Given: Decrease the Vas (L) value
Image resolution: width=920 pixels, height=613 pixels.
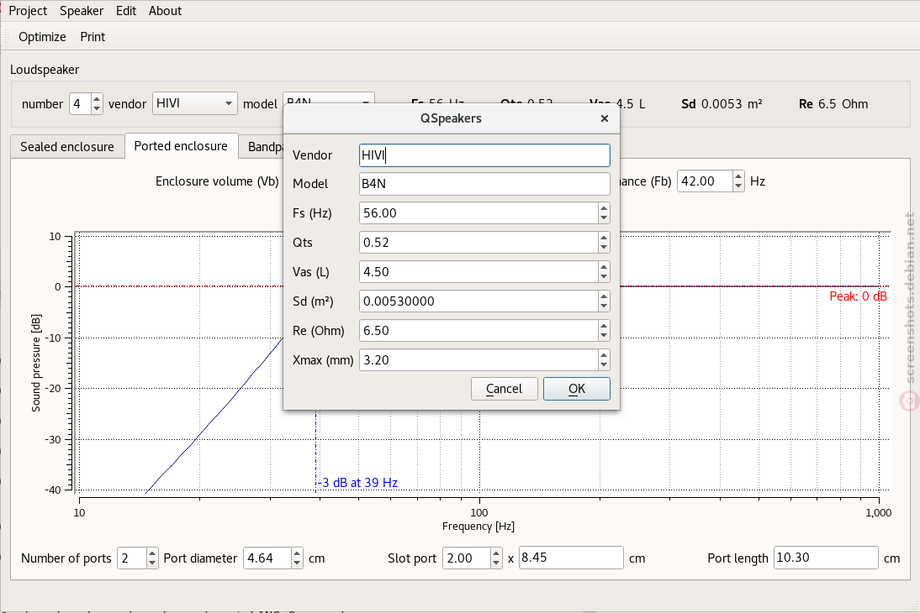Looking at the screenshot, I should tap(604, 277).
